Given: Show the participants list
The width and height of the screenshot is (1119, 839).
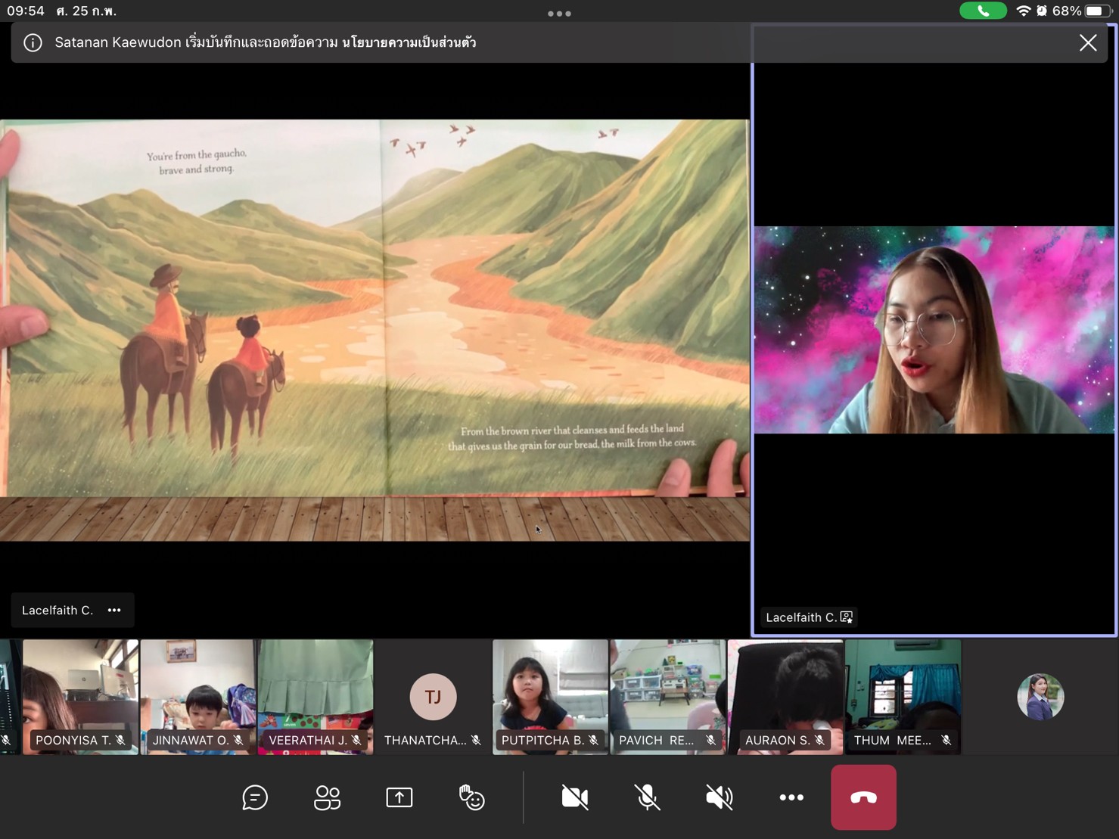Looking at the screenshot, I should 327,797.
